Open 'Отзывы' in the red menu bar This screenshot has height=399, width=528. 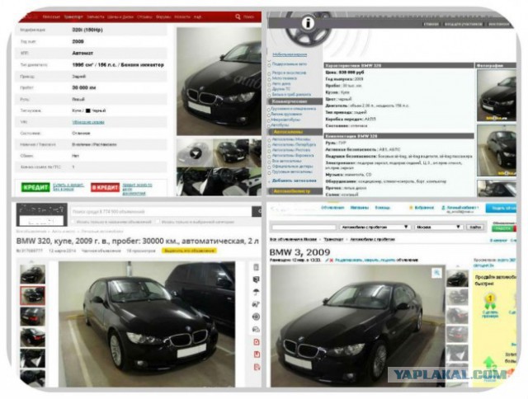coord(144,16)
